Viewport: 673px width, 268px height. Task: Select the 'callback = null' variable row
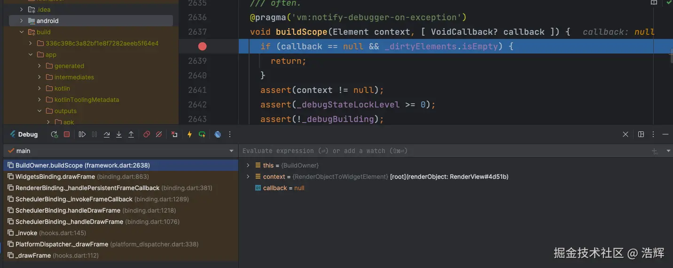click(456, 188)
